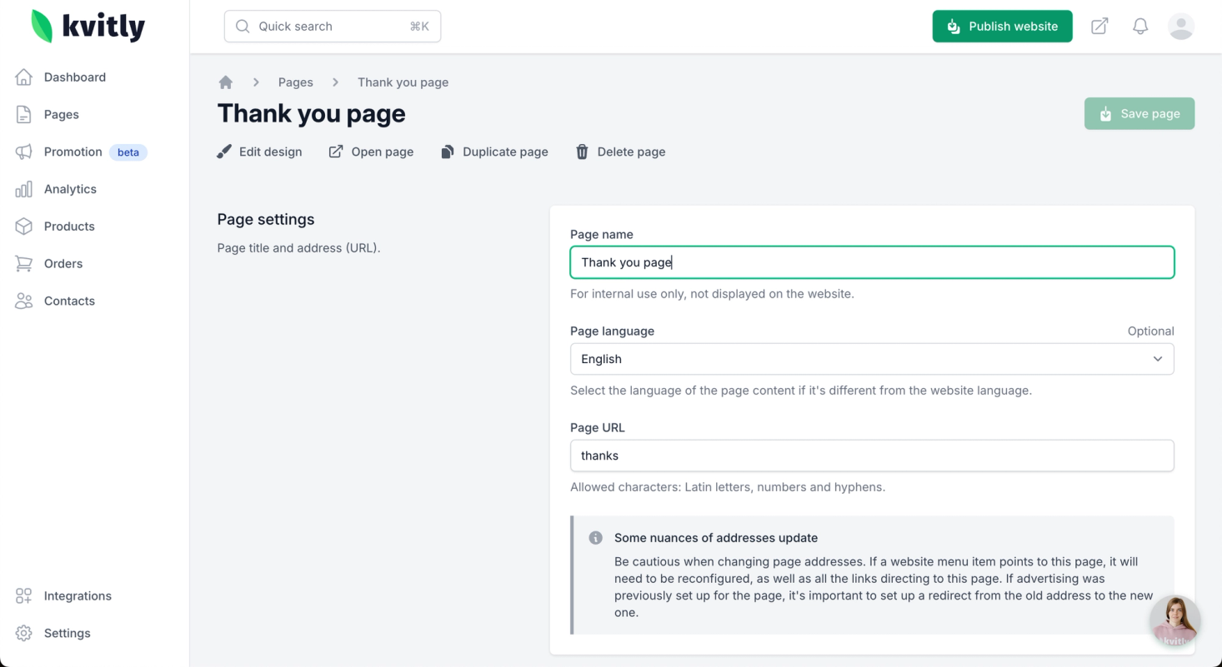Open the user profile avatar

point(1181,27)
